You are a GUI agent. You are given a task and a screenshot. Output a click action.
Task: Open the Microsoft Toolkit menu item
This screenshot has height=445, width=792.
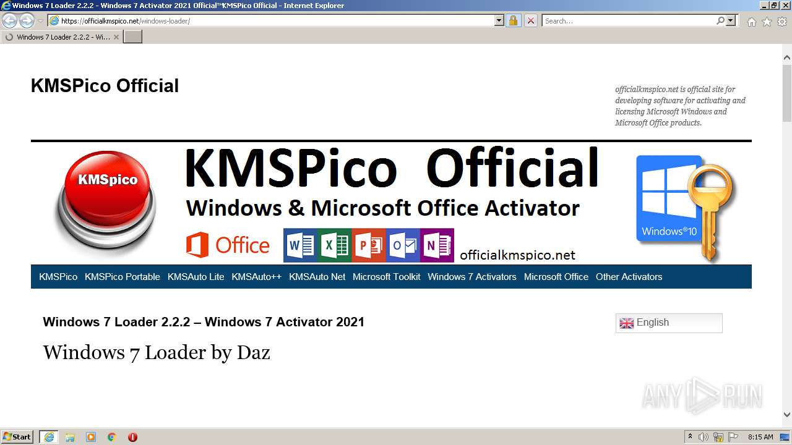tap(387, 277)
